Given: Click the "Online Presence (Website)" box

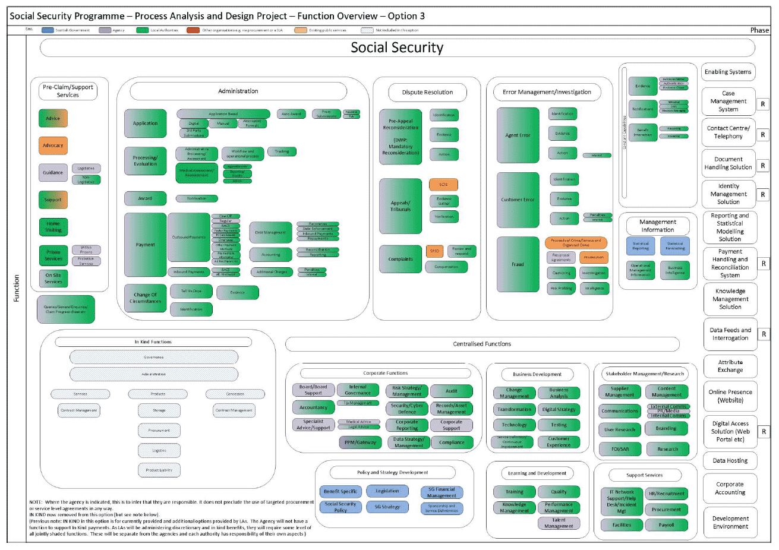Looking at the screenshot, I should tap(730, 396).
